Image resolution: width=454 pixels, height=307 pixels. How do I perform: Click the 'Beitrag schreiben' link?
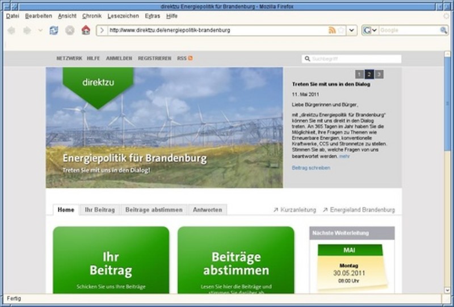click(x=311, y=168)
